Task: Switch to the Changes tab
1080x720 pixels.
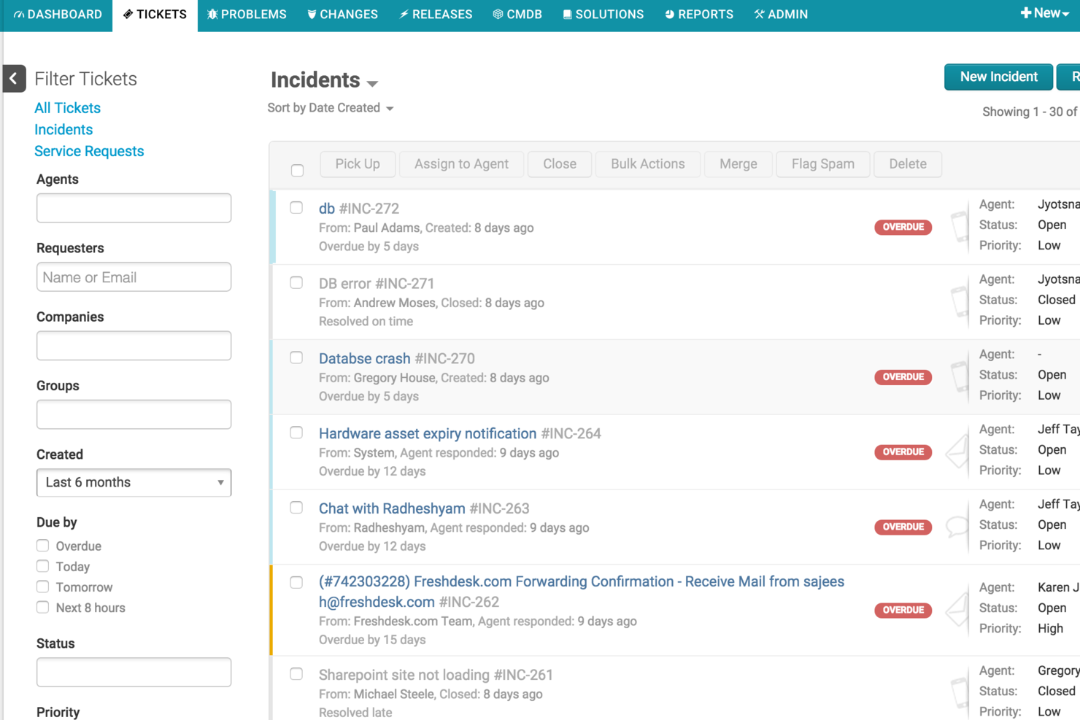Action: point(342,14)
